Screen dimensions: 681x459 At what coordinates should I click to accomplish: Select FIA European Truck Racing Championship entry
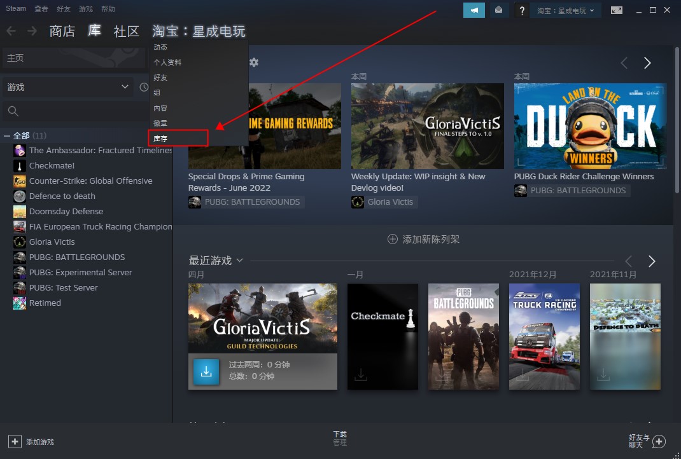101,227
